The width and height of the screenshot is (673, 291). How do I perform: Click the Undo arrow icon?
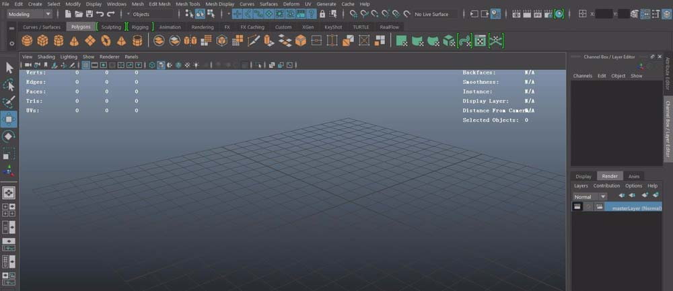[x=100, y=13]
